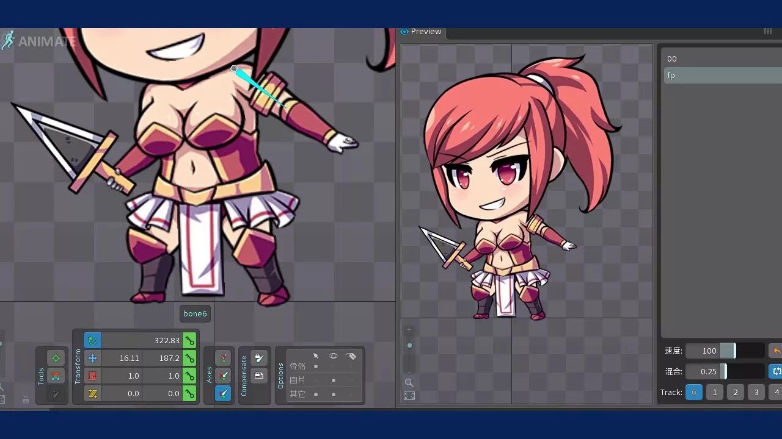Key the translation values 16.11 and 187.2
This screenshot has height=439, width=782.
189,358
